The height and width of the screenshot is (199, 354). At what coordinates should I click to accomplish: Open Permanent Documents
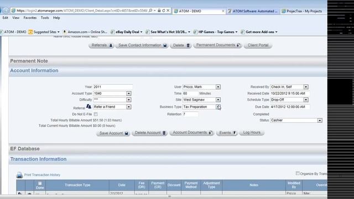(x=218, y=45)
